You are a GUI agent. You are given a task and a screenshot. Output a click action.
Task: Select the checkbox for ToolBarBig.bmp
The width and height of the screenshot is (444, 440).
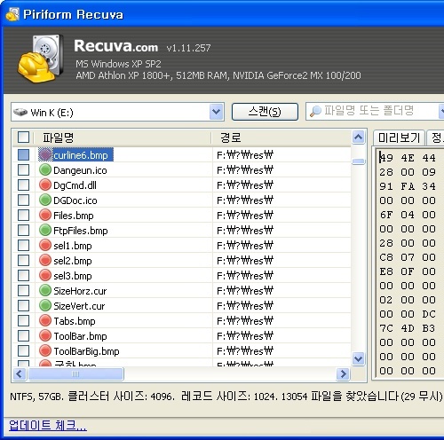(x=23, y=351)
